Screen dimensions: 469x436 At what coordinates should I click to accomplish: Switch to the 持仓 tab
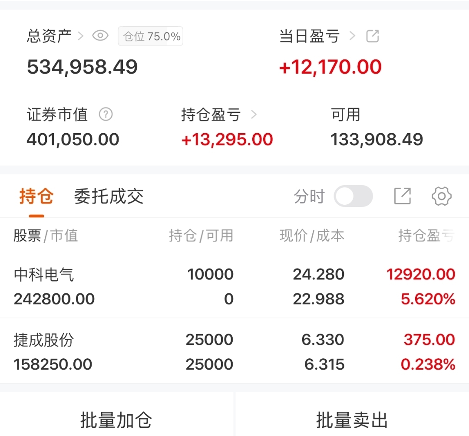tap(36, 197)
